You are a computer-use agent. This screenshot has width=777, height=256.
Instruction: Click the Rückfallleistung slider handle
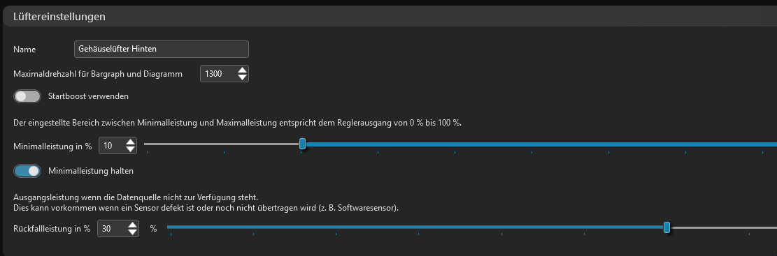(667, 227)
